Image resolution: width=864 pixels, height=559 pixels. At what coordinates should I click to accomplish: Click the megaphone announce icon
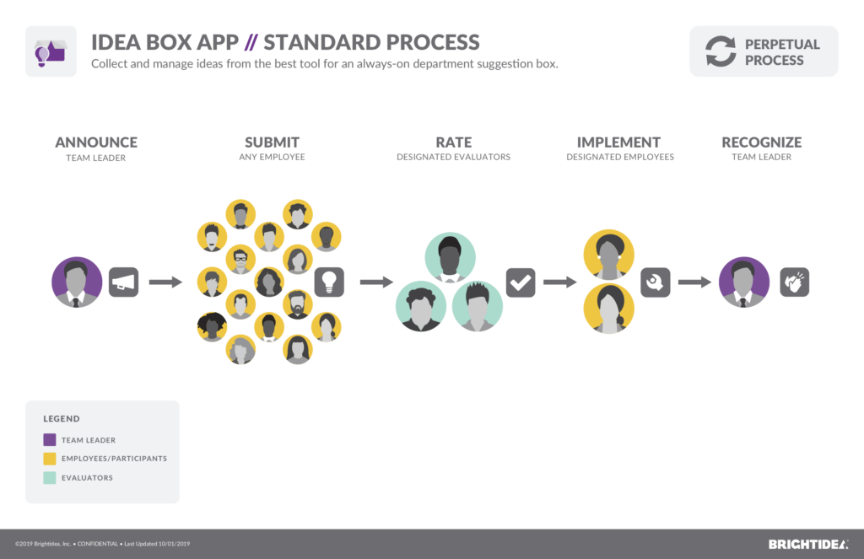(124, 282)
